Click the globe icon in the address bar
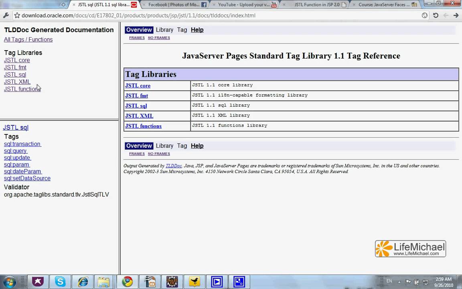The image size is (462, 289). coord(424,15)
